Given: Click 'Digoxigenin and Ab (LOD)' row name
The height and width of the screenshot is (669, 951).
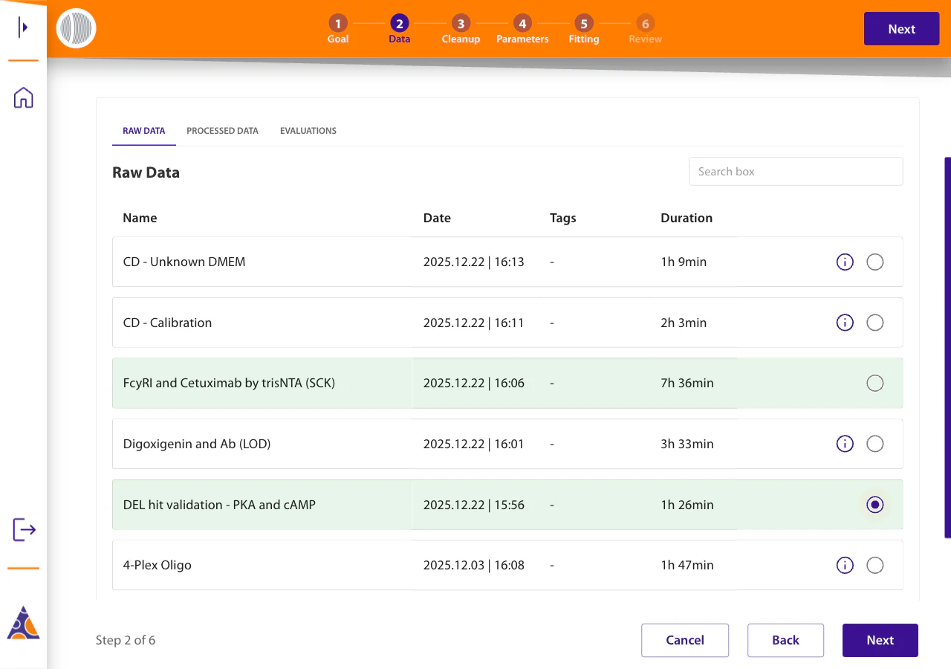Looking at the screenshot, I should (197, 444).
